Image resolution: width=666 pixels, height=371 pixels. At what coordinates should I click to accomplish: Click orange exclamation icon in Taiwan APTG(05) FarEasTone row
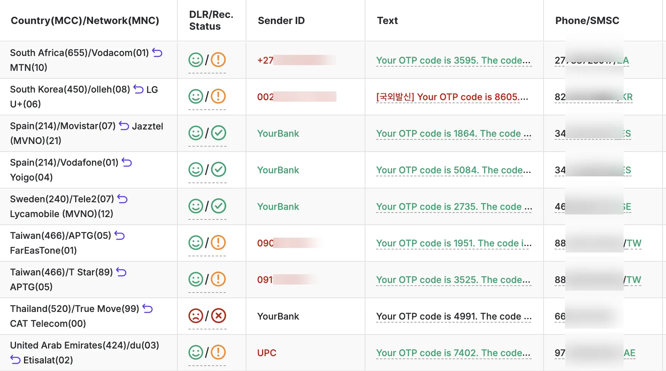pos(218,243)
